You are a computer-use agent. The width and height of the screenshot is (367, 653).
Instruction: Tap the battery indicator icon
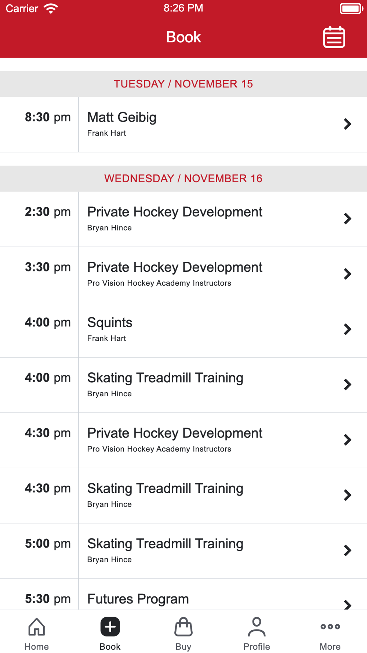(352, 8)
